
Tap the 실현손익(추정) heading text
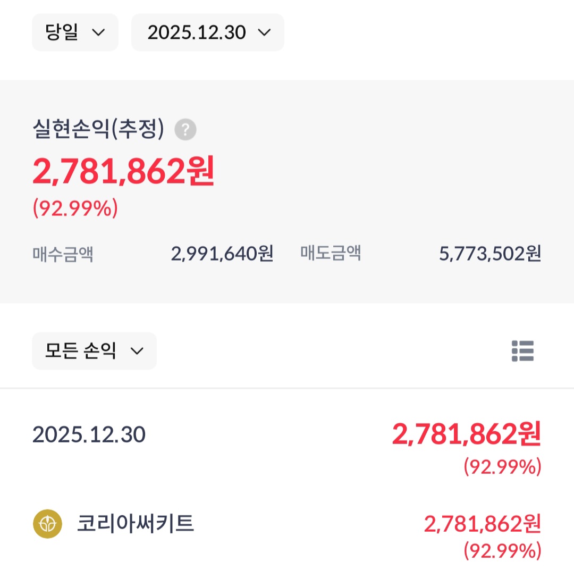98,129
